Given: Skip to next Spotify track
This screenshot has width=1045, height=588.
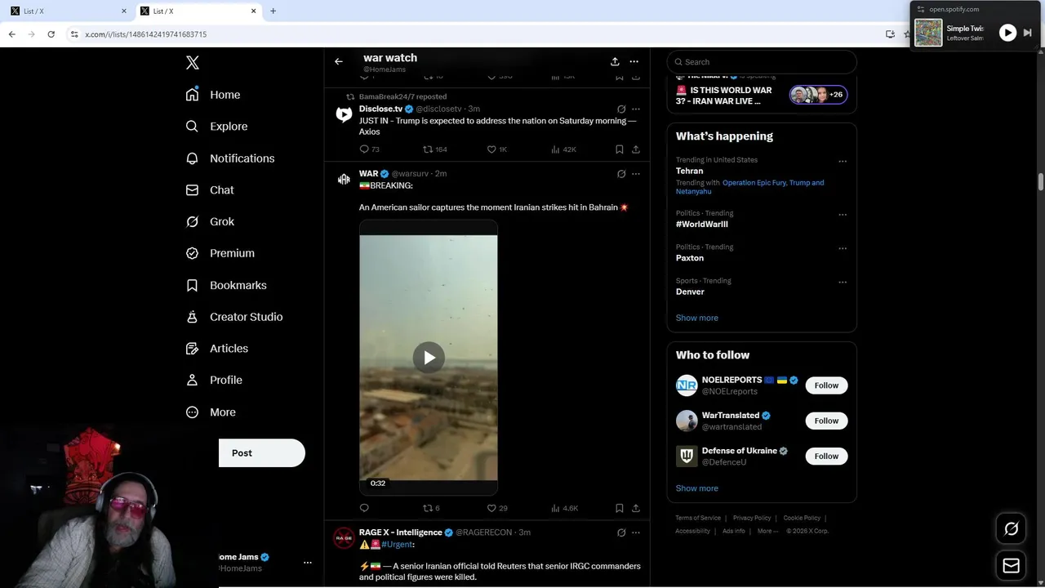Looking at the screenshot, I should (1028, 33).
